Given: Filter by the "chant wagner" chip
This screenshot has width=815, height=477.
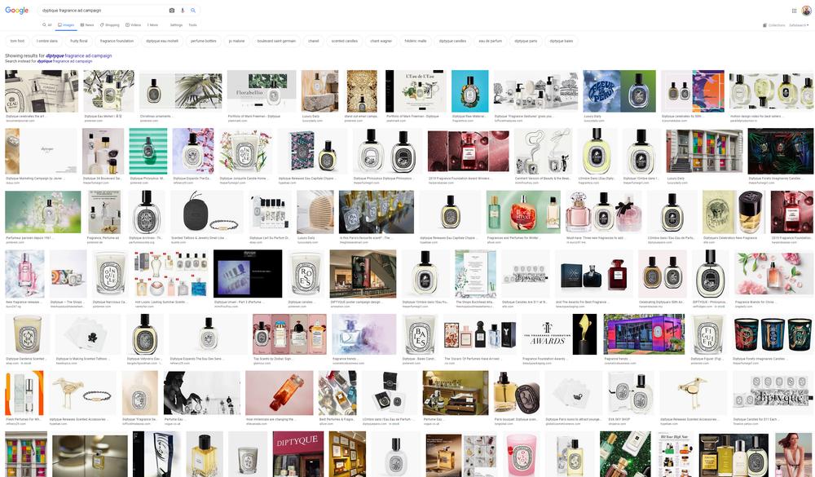Looking at the screenshot, I should coord(381,41).
